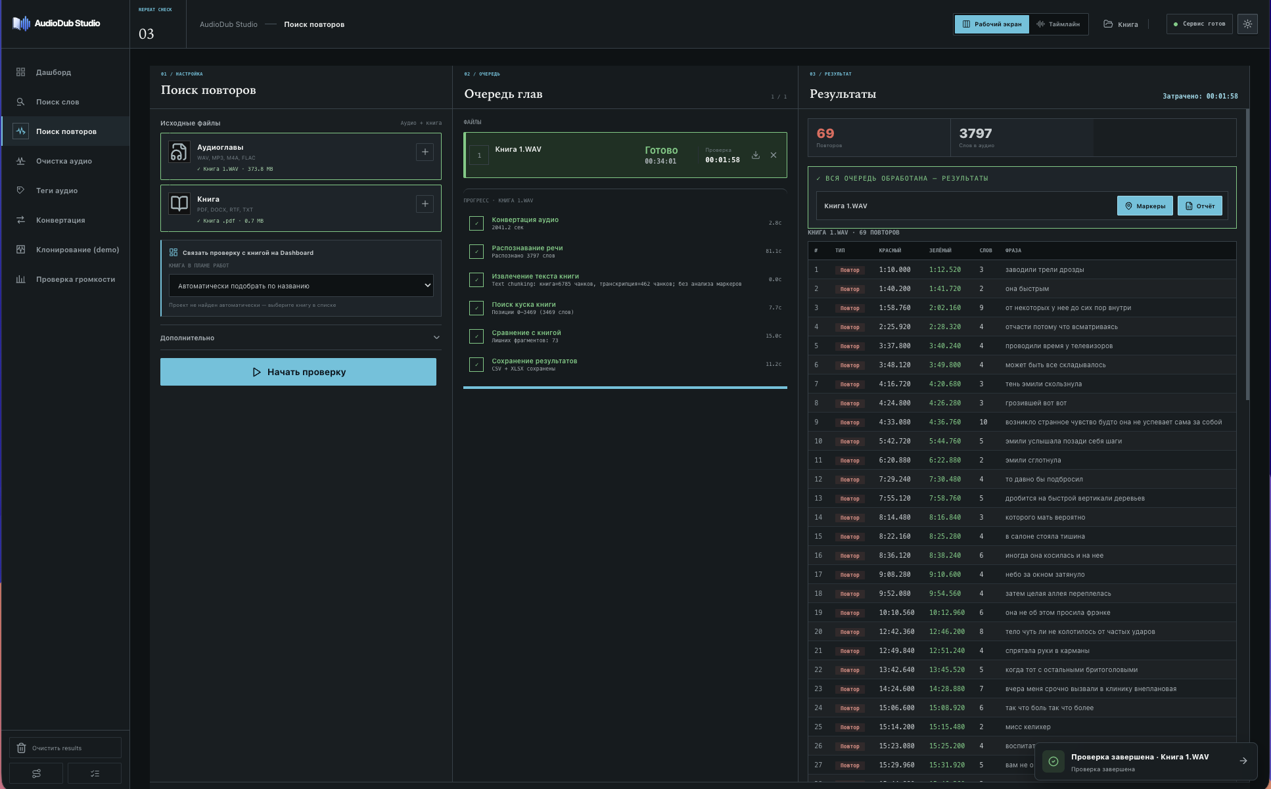Add book file with Книга plus button
Viewport: 1271px width, 789px height.
[x=425, y=204]
